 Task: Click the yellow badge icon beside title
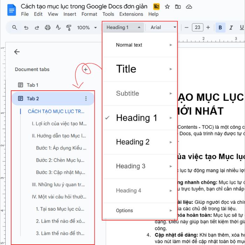pyautogui.click(x=156, y=7)
